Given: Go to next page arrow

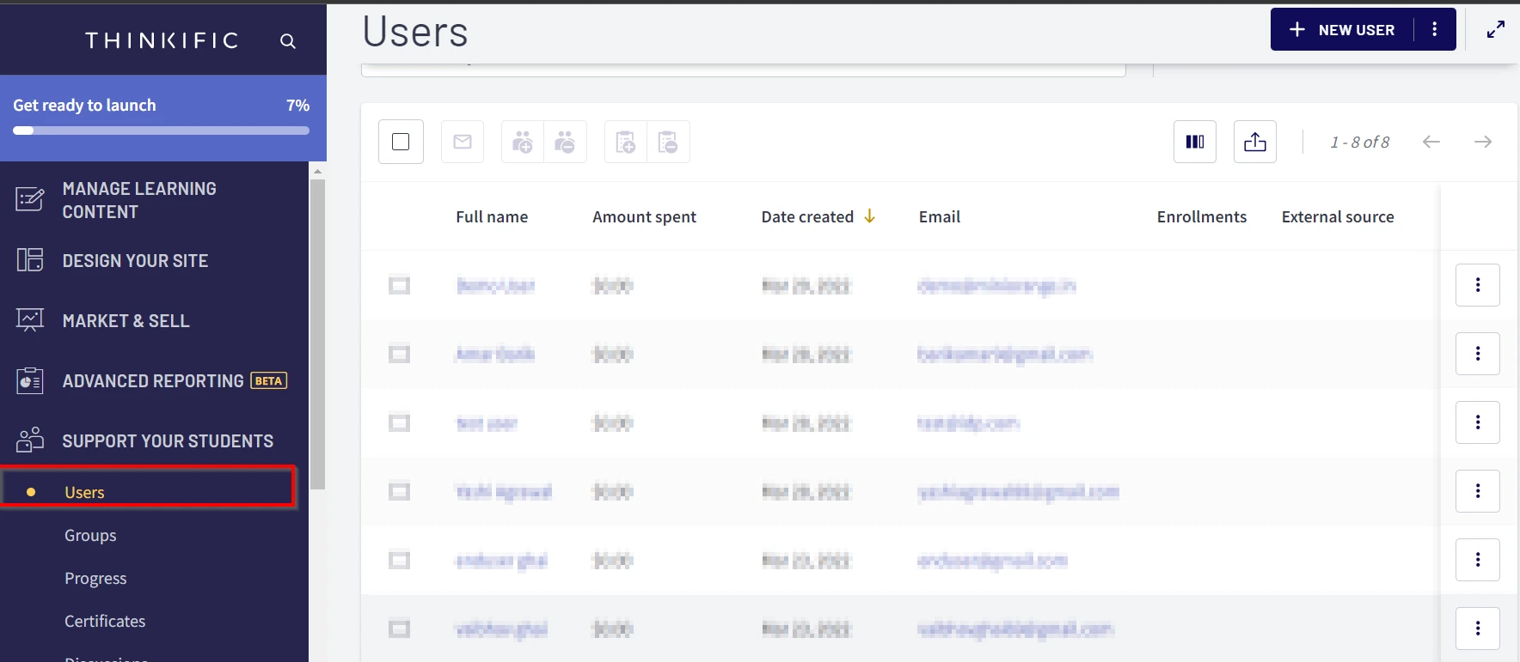Looking at the screenshot, I should click(1483, 142).
